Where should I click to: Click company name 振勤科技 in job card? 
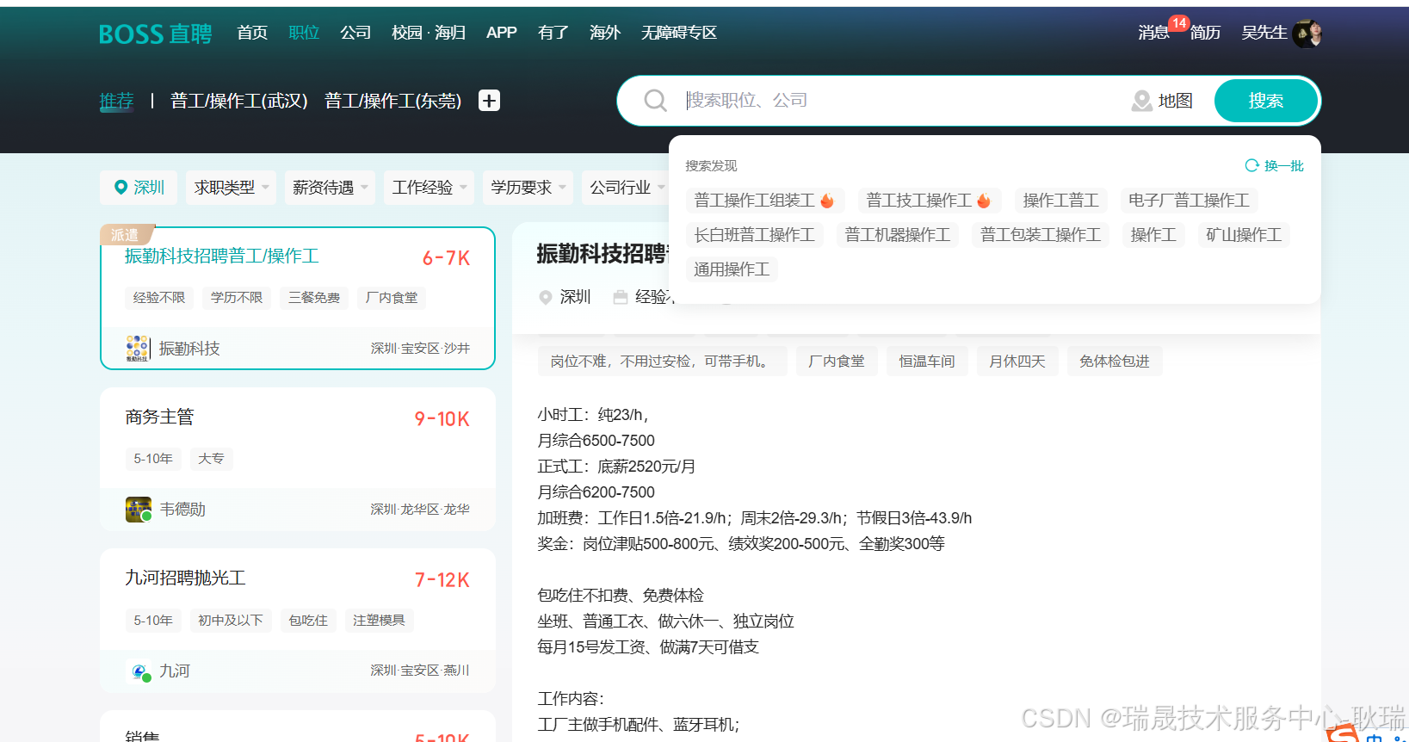(189, 348)
